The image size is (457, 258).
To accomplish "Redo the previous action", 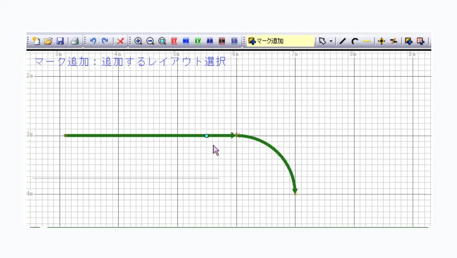I will tap(105, 41).
